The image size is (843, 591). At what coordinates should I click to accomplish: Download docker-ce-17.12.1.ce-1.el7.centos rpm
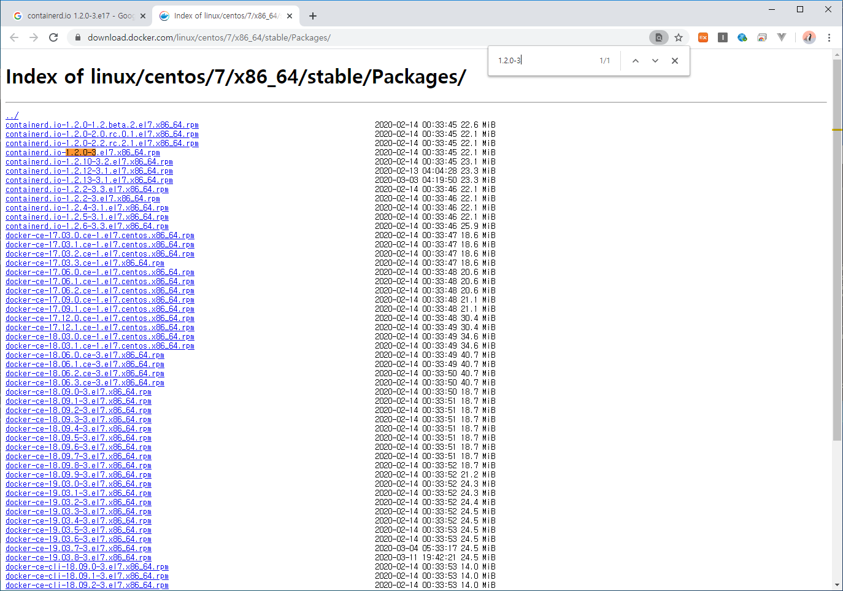point(100,327)
